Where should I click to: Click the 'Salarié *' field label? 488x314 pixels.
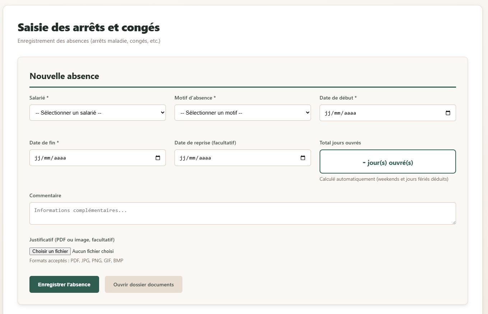tap(39, 98)
